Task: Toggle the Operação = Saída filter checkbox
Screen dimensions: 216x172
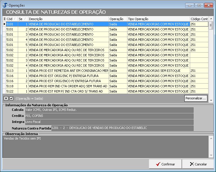Action: (12, 98)
